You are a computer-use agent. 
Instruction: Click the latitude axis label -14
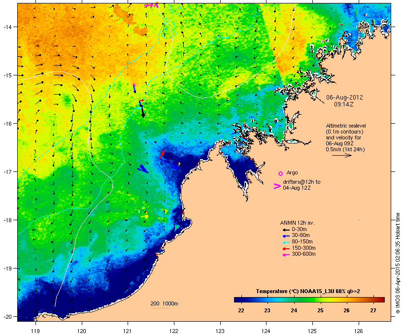pos(7,27)
